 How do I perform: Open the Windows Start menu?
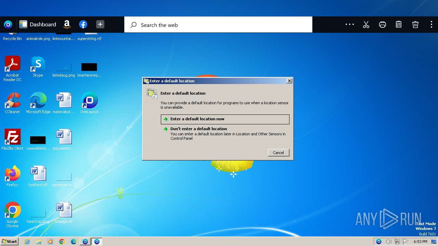click(10, 242)
